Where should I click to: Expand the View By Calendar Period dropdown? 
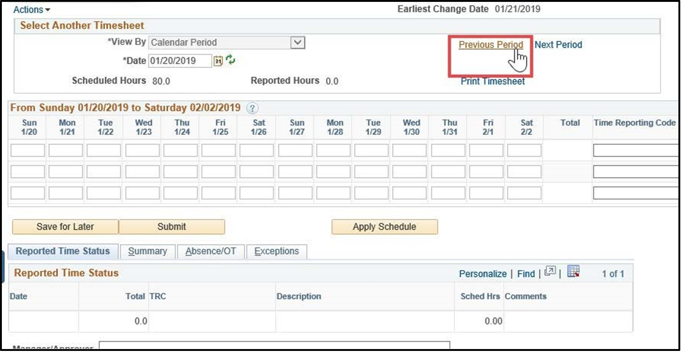(297, 42)
